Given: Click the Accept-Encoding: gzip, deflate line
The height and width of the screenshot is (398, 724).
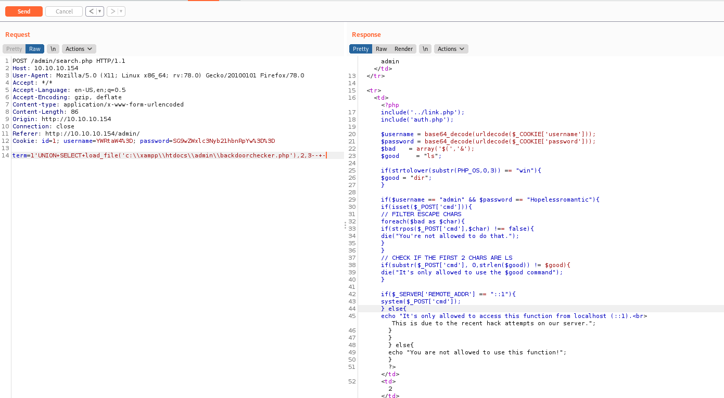Looking at the screenshot, I should pyautogui.click(x=67, y=97).
